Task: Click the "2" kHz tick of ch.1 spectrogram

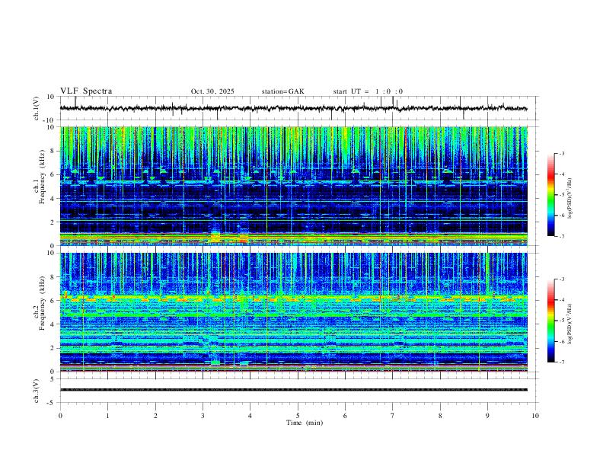Action: coord(53,222)
